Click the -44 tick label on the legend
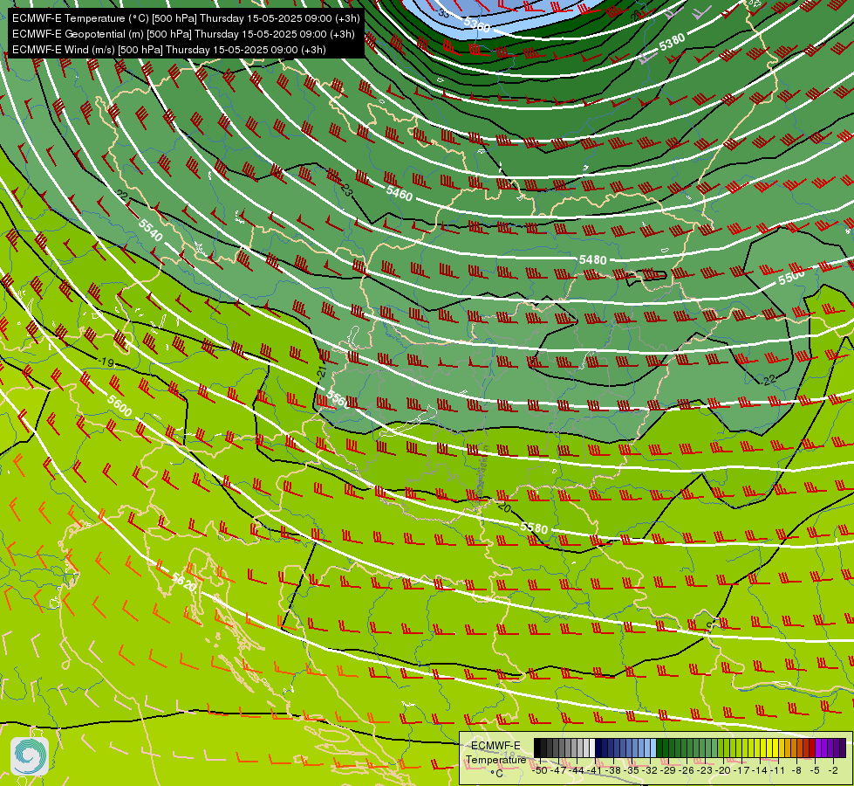This screenshot has width=854, height=786. [x=577, y=770]
